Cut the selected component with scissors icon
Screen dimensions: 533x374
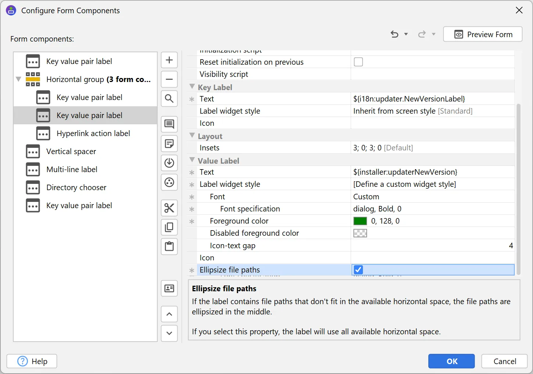(x=169, y=208)
